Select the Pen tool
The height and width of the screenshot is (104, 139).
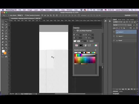(x=3, y=42)
